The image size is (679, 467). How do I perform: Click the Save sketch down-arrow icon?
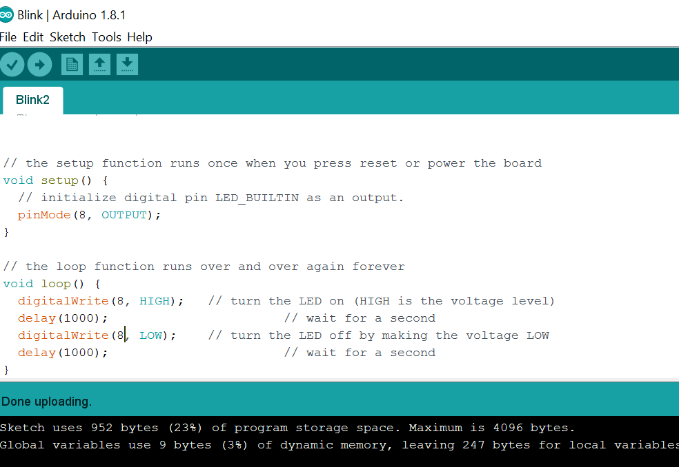[x=127, y=65]
